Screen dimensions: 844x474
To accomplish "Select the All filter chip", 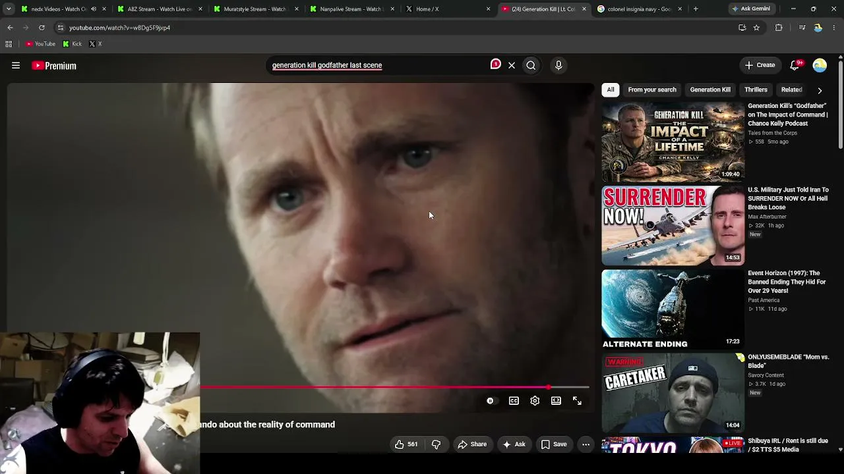I will (611, 90).
